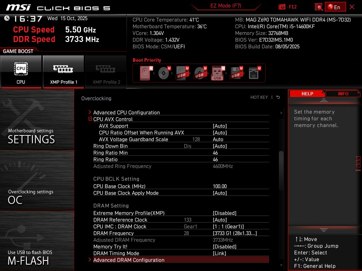The image size is (362, 271).
Task: Click the GAME BOOST label
Action: tap(18, 51)
